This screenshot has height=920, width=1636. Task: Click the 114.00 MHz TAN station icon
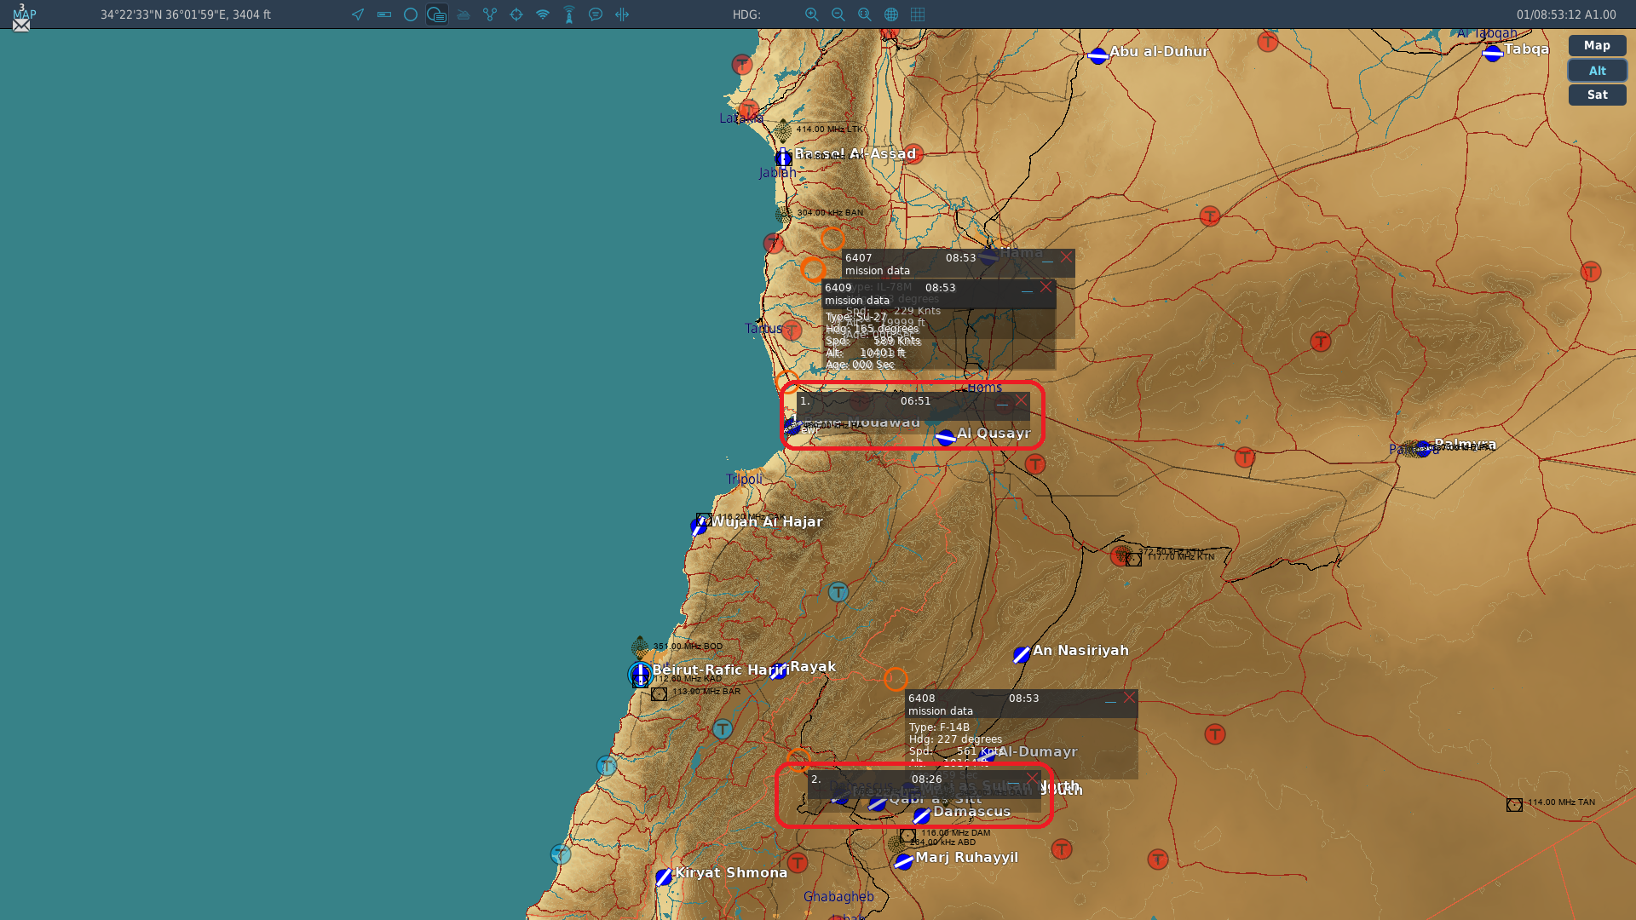tap(1514, 804)
